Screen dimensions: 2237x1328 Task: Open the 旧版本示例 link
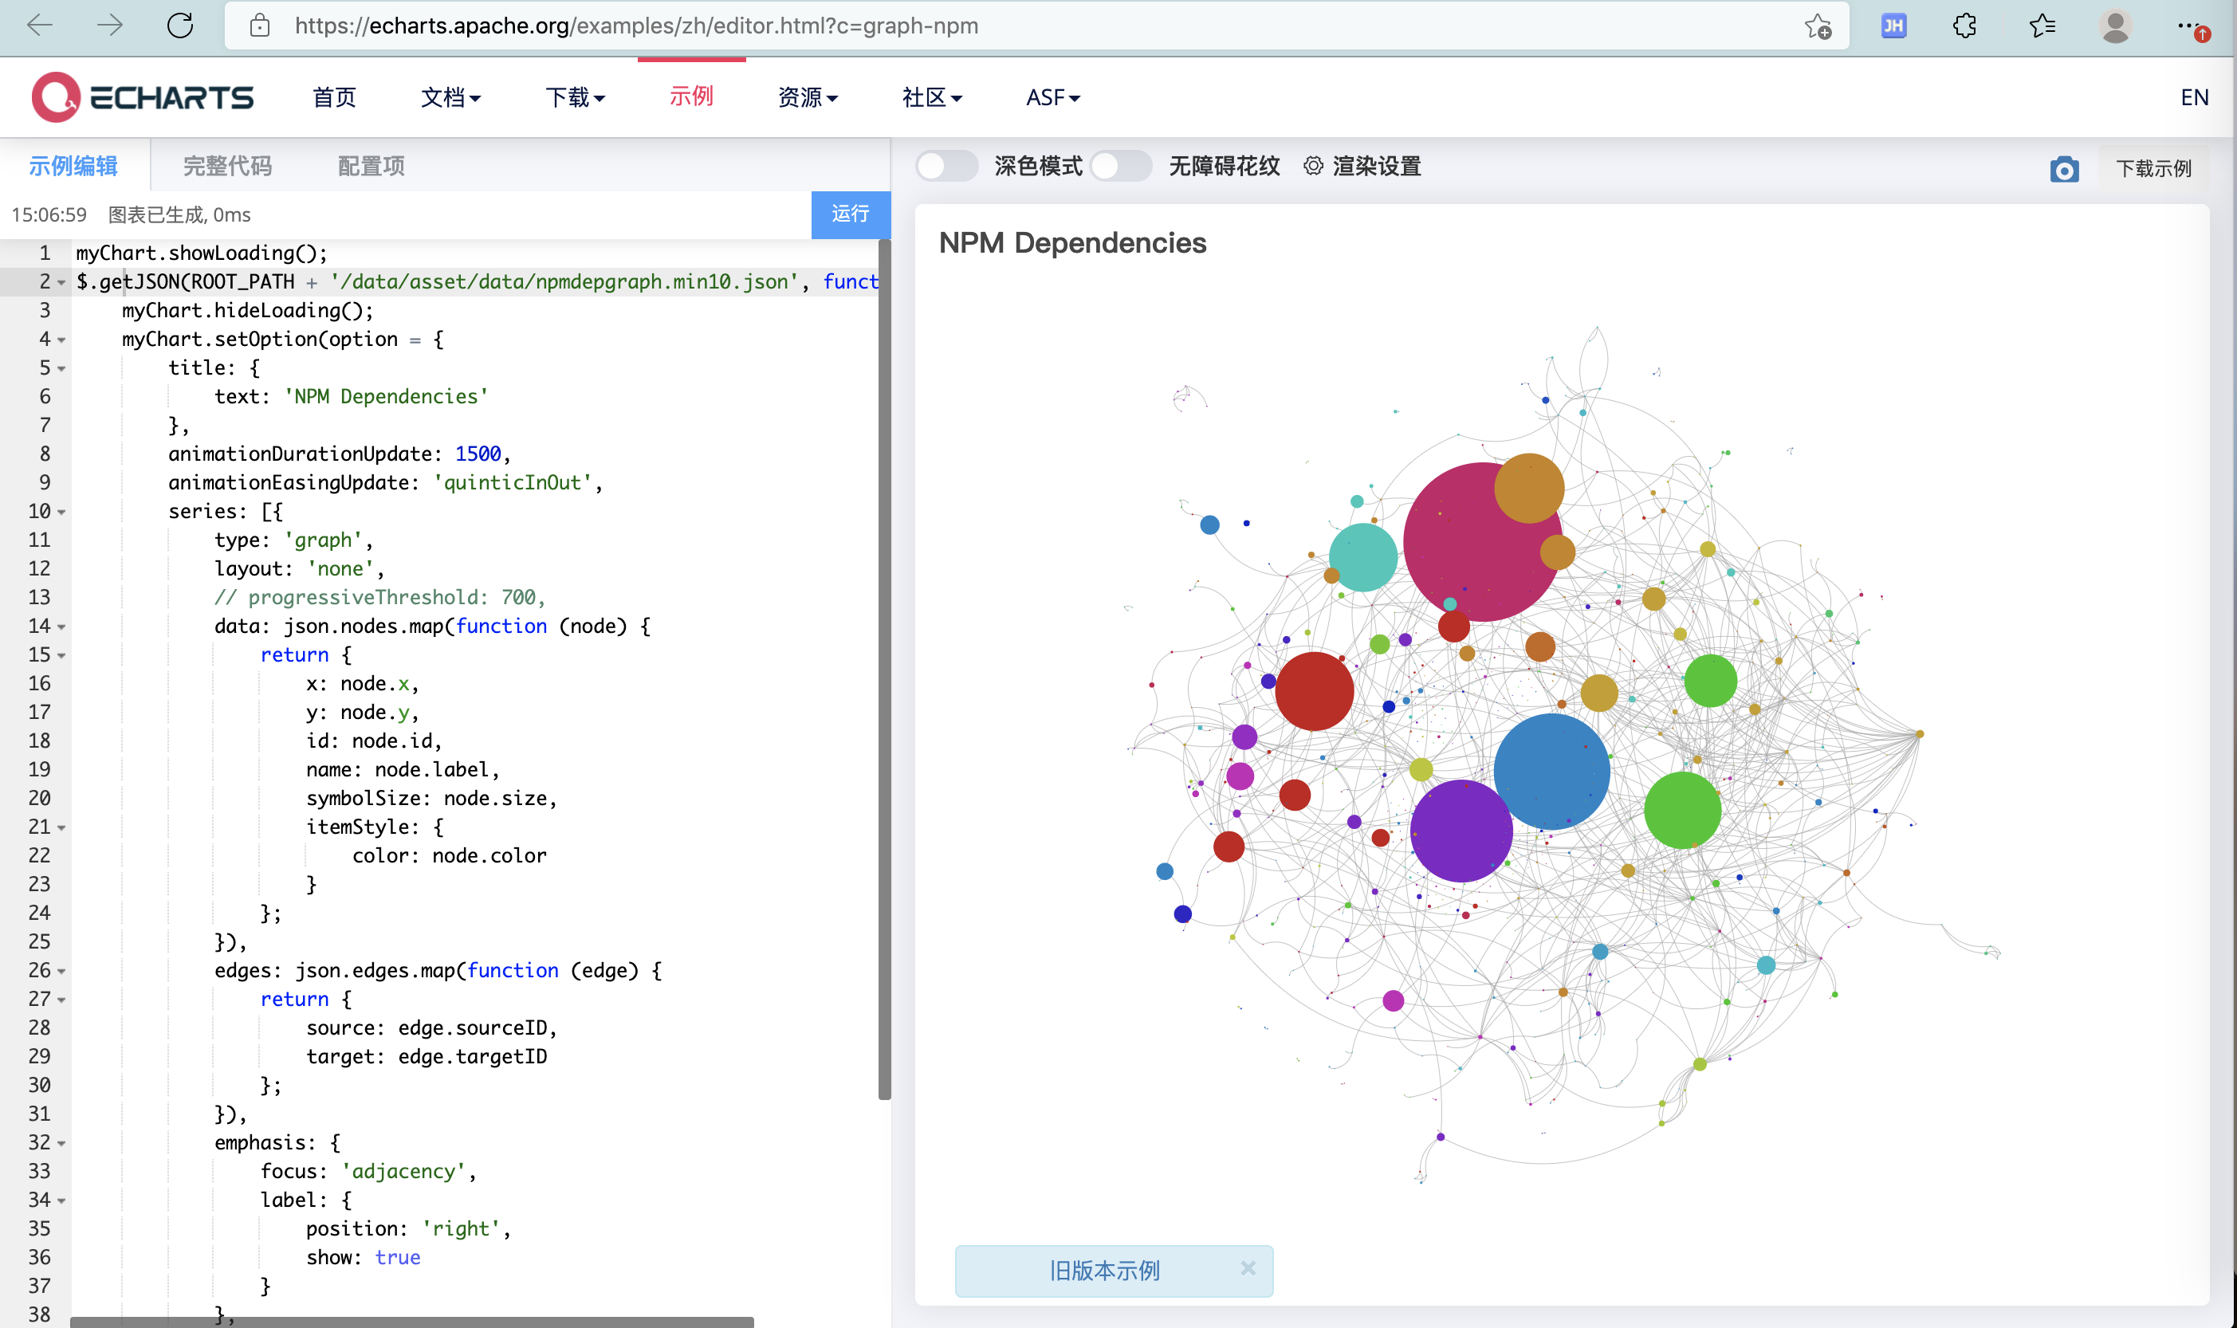point(1104,1270)
